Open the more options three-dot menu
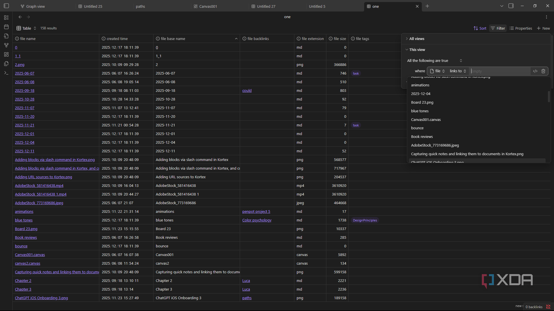The width and height of the screenshot is (554, 311). pos(546,17)
